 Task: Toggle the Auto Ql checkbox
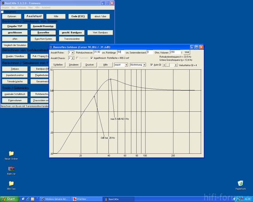point(151,65)
